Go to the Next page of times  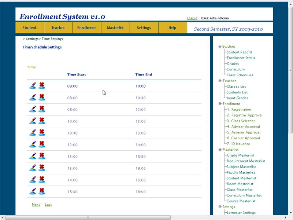coord(36,205)
